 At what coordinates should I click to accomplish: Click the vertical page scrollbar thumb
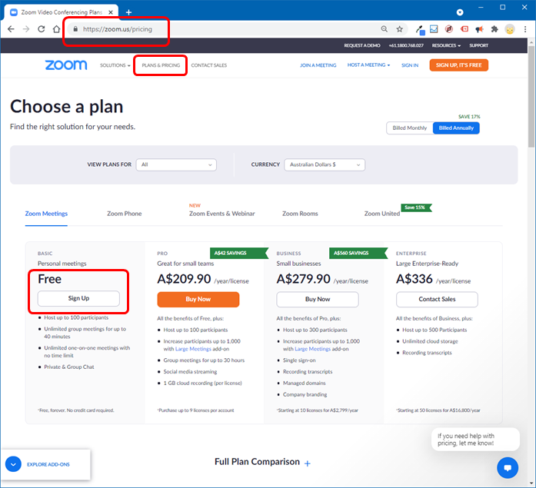(x=531, y=97)
